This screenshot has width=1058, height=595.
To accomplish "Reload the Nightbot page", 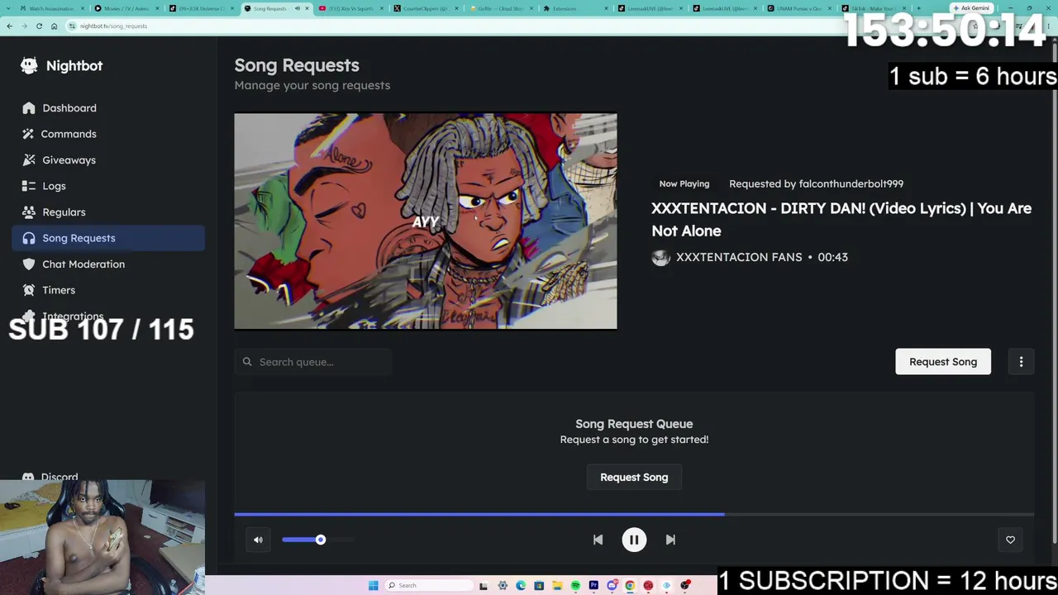I will (39, 26).
